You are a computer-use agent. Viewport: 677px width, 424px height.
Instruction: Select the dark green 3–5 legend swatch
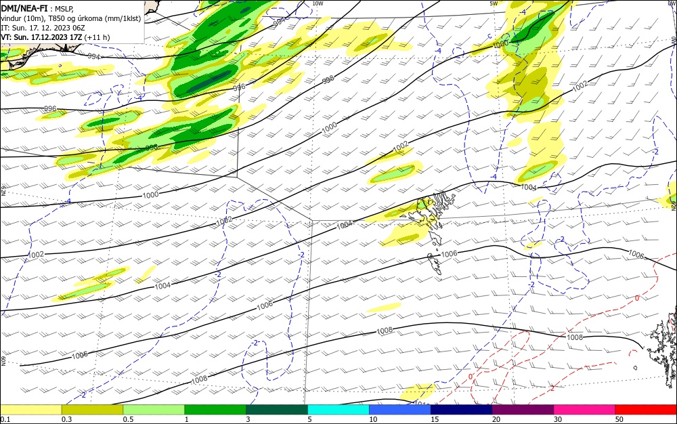tap(277, 410)
